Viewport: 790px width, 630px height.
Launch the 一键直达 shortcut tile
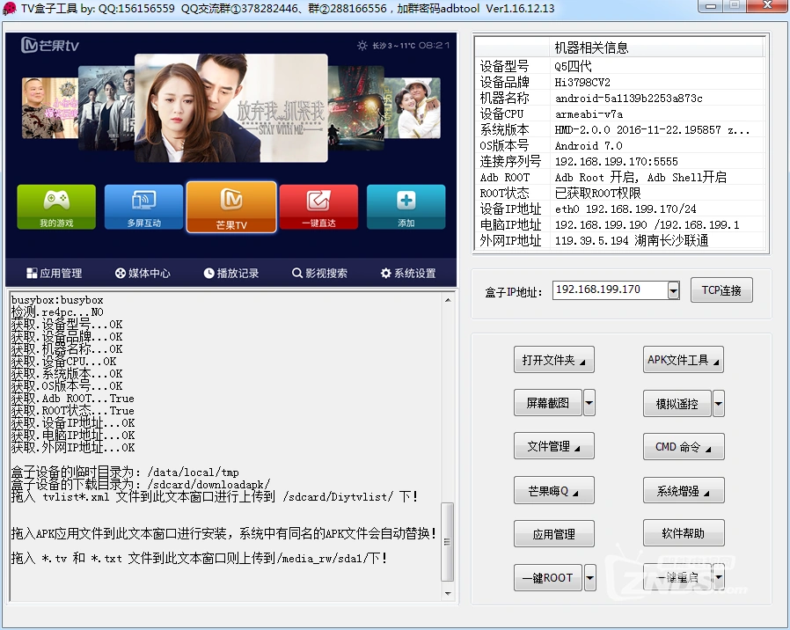[319, 207]
